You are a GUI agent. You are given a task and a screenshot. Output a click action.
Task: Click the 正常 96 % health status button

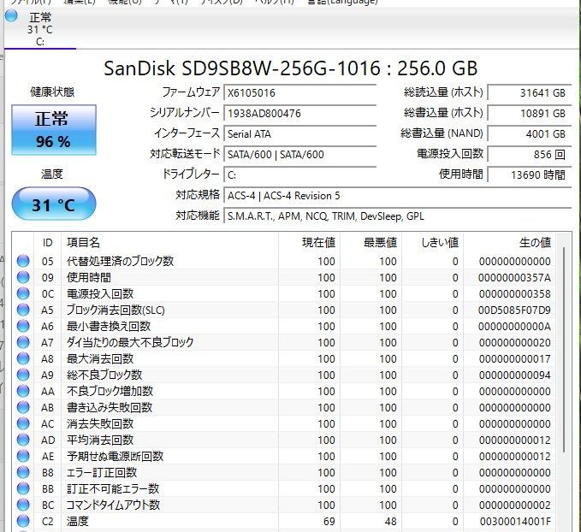(x=54, y=130)
